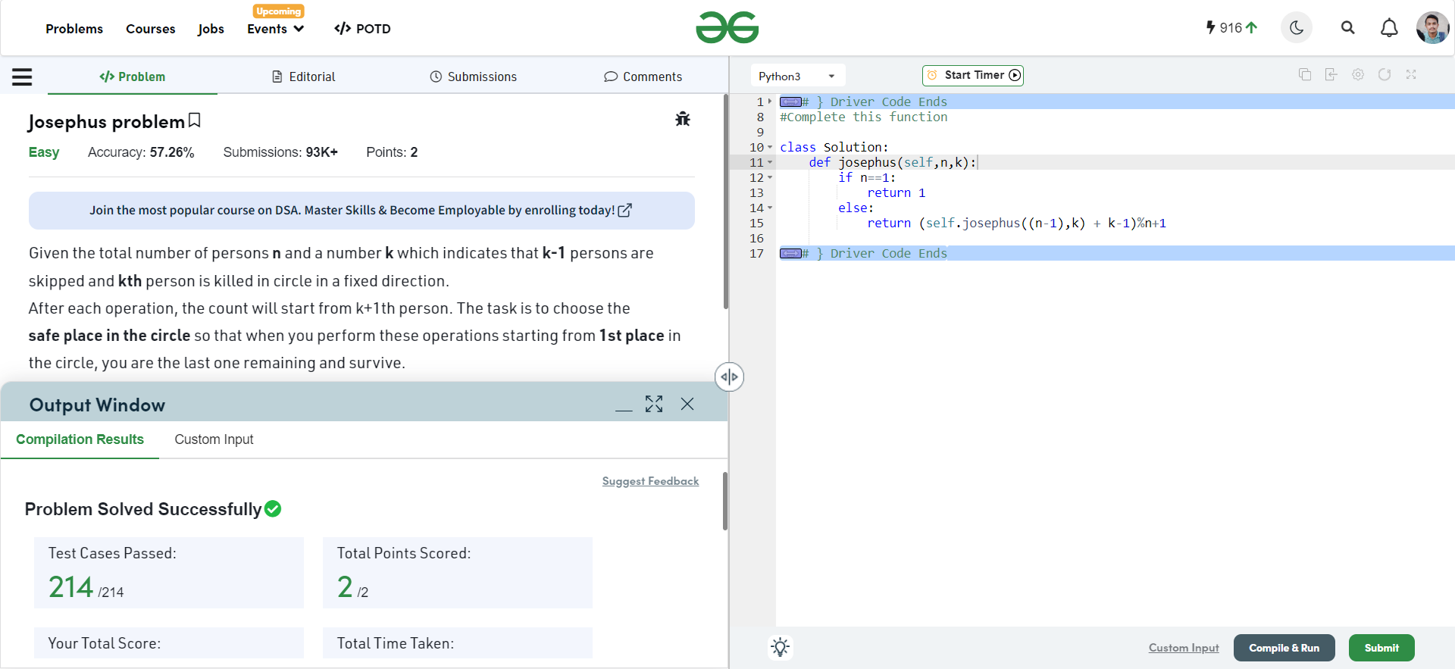1455x669 pixels.
Task: Click the Easy difficulty label
Action: [44, 152]
